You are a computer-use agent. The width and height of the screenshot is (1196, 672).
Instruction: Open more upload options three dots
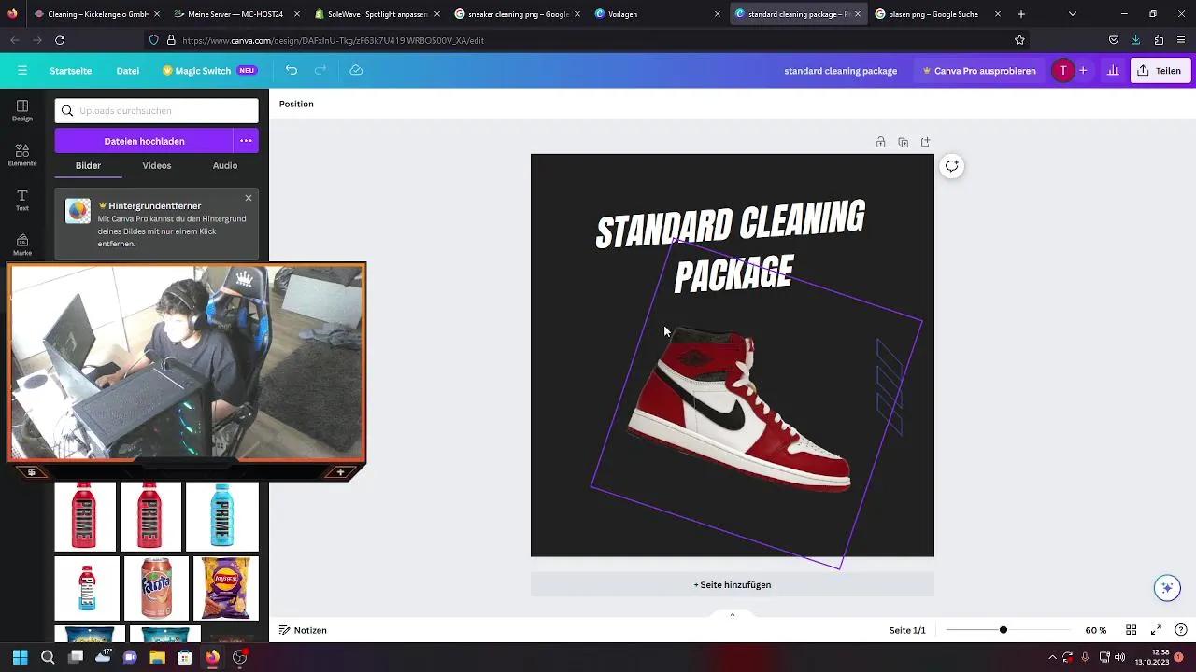pos(246,141)
